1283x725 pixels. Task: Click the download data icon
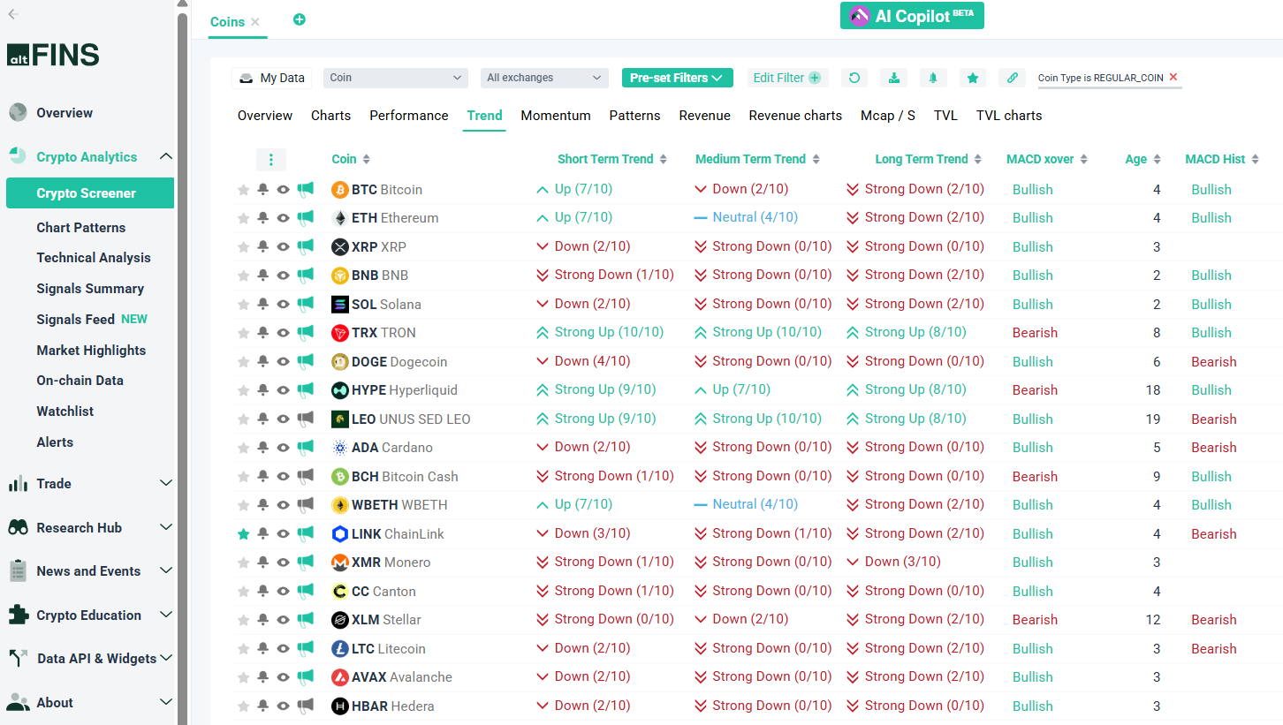pos(893,78)
